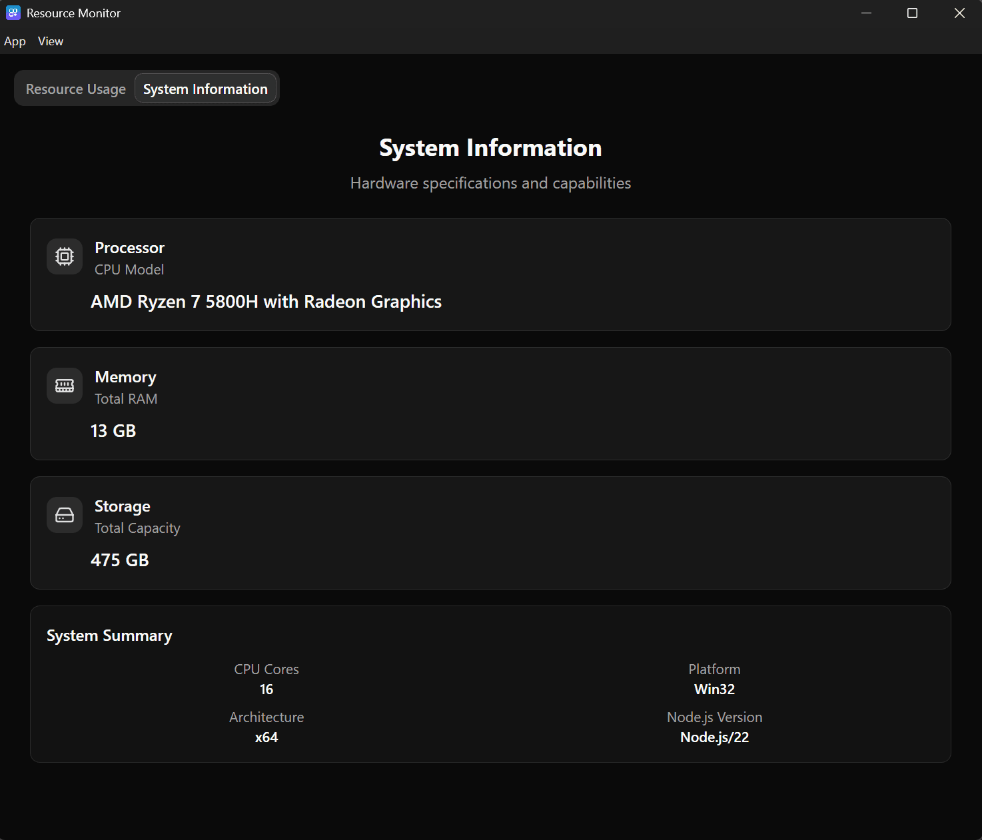Select the System Information tab
982x840 pixels.
pos(205,88)
